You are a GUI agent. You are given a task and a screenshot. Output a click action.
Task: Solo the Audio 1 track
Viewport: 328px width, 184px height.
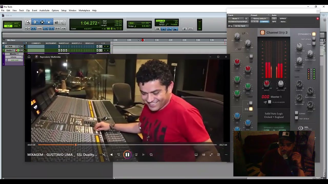[x=20, y=50]
